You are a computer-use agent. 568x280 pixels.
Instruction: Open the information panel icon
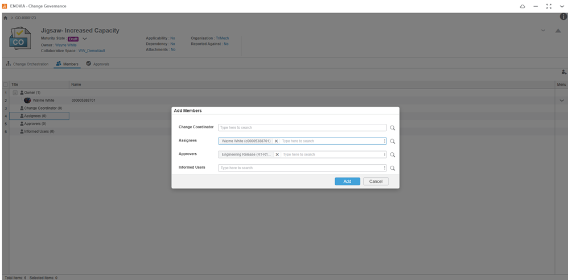click(x=563, y=17)
